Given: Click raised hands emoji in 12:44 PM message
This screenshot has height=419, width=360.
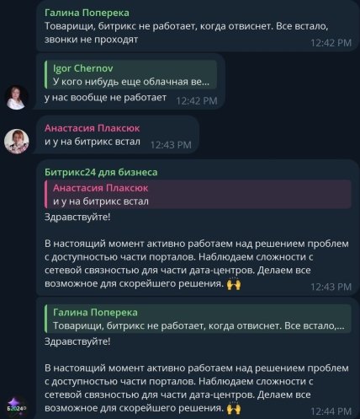Looking at the screenshot, I should click(234, 408).
